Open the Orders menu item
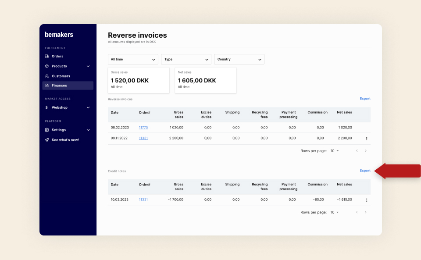421x260 pixels. 68,57
